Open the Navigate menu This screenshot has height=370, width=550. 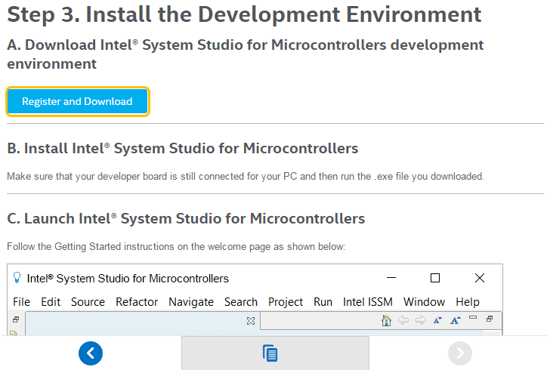coord(191,302)
